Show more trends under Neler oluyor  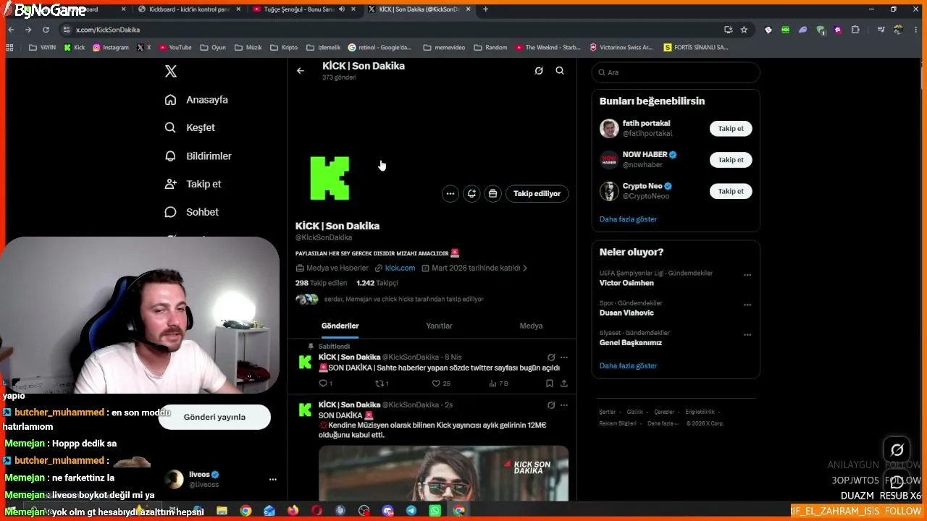(628, 366)
